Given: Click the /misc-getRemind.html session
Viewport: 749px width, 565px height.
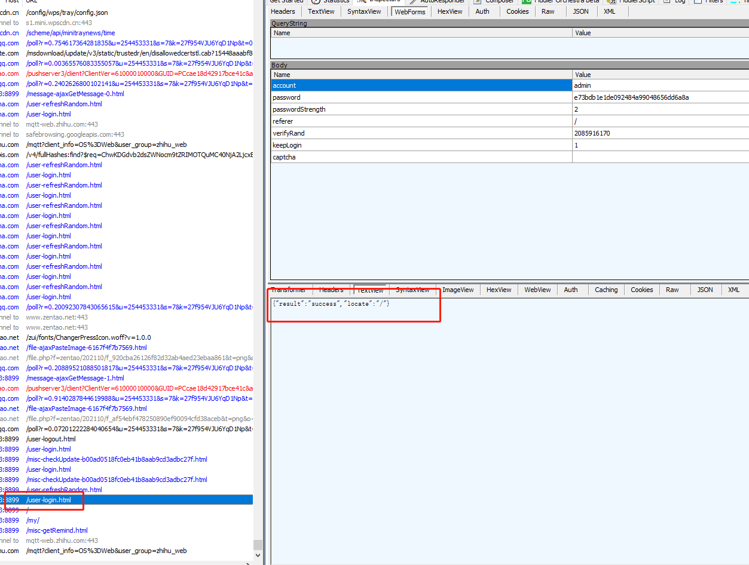Looking at the screenshot, I should [x=57, y=530].
